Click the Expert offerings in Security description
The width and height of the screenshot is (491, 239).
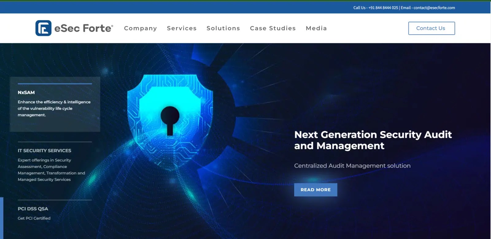tap(51, 170)
